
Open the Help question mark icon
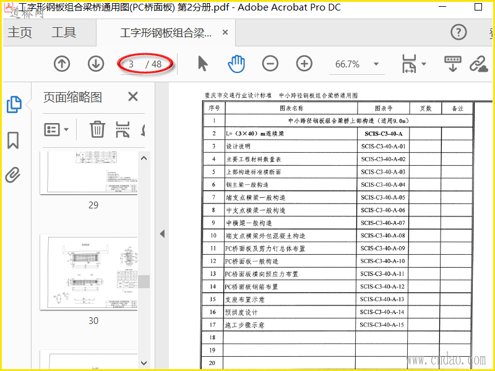(458, 32)
